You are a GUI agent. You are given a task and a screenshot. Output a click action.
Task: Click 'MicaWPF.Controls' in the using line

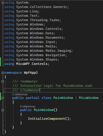click(x=32, y=64)
